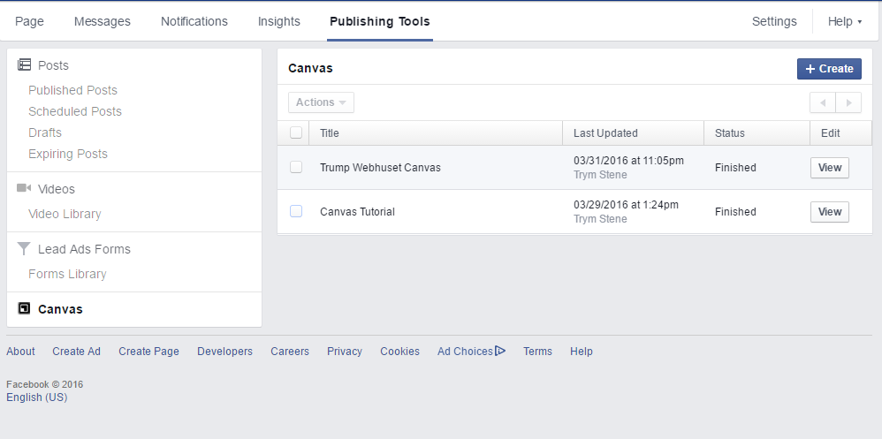The width and height of the screenshot is (882, 439).
Task: Open Forms Library in sidebar
Action: coord(67,275)
